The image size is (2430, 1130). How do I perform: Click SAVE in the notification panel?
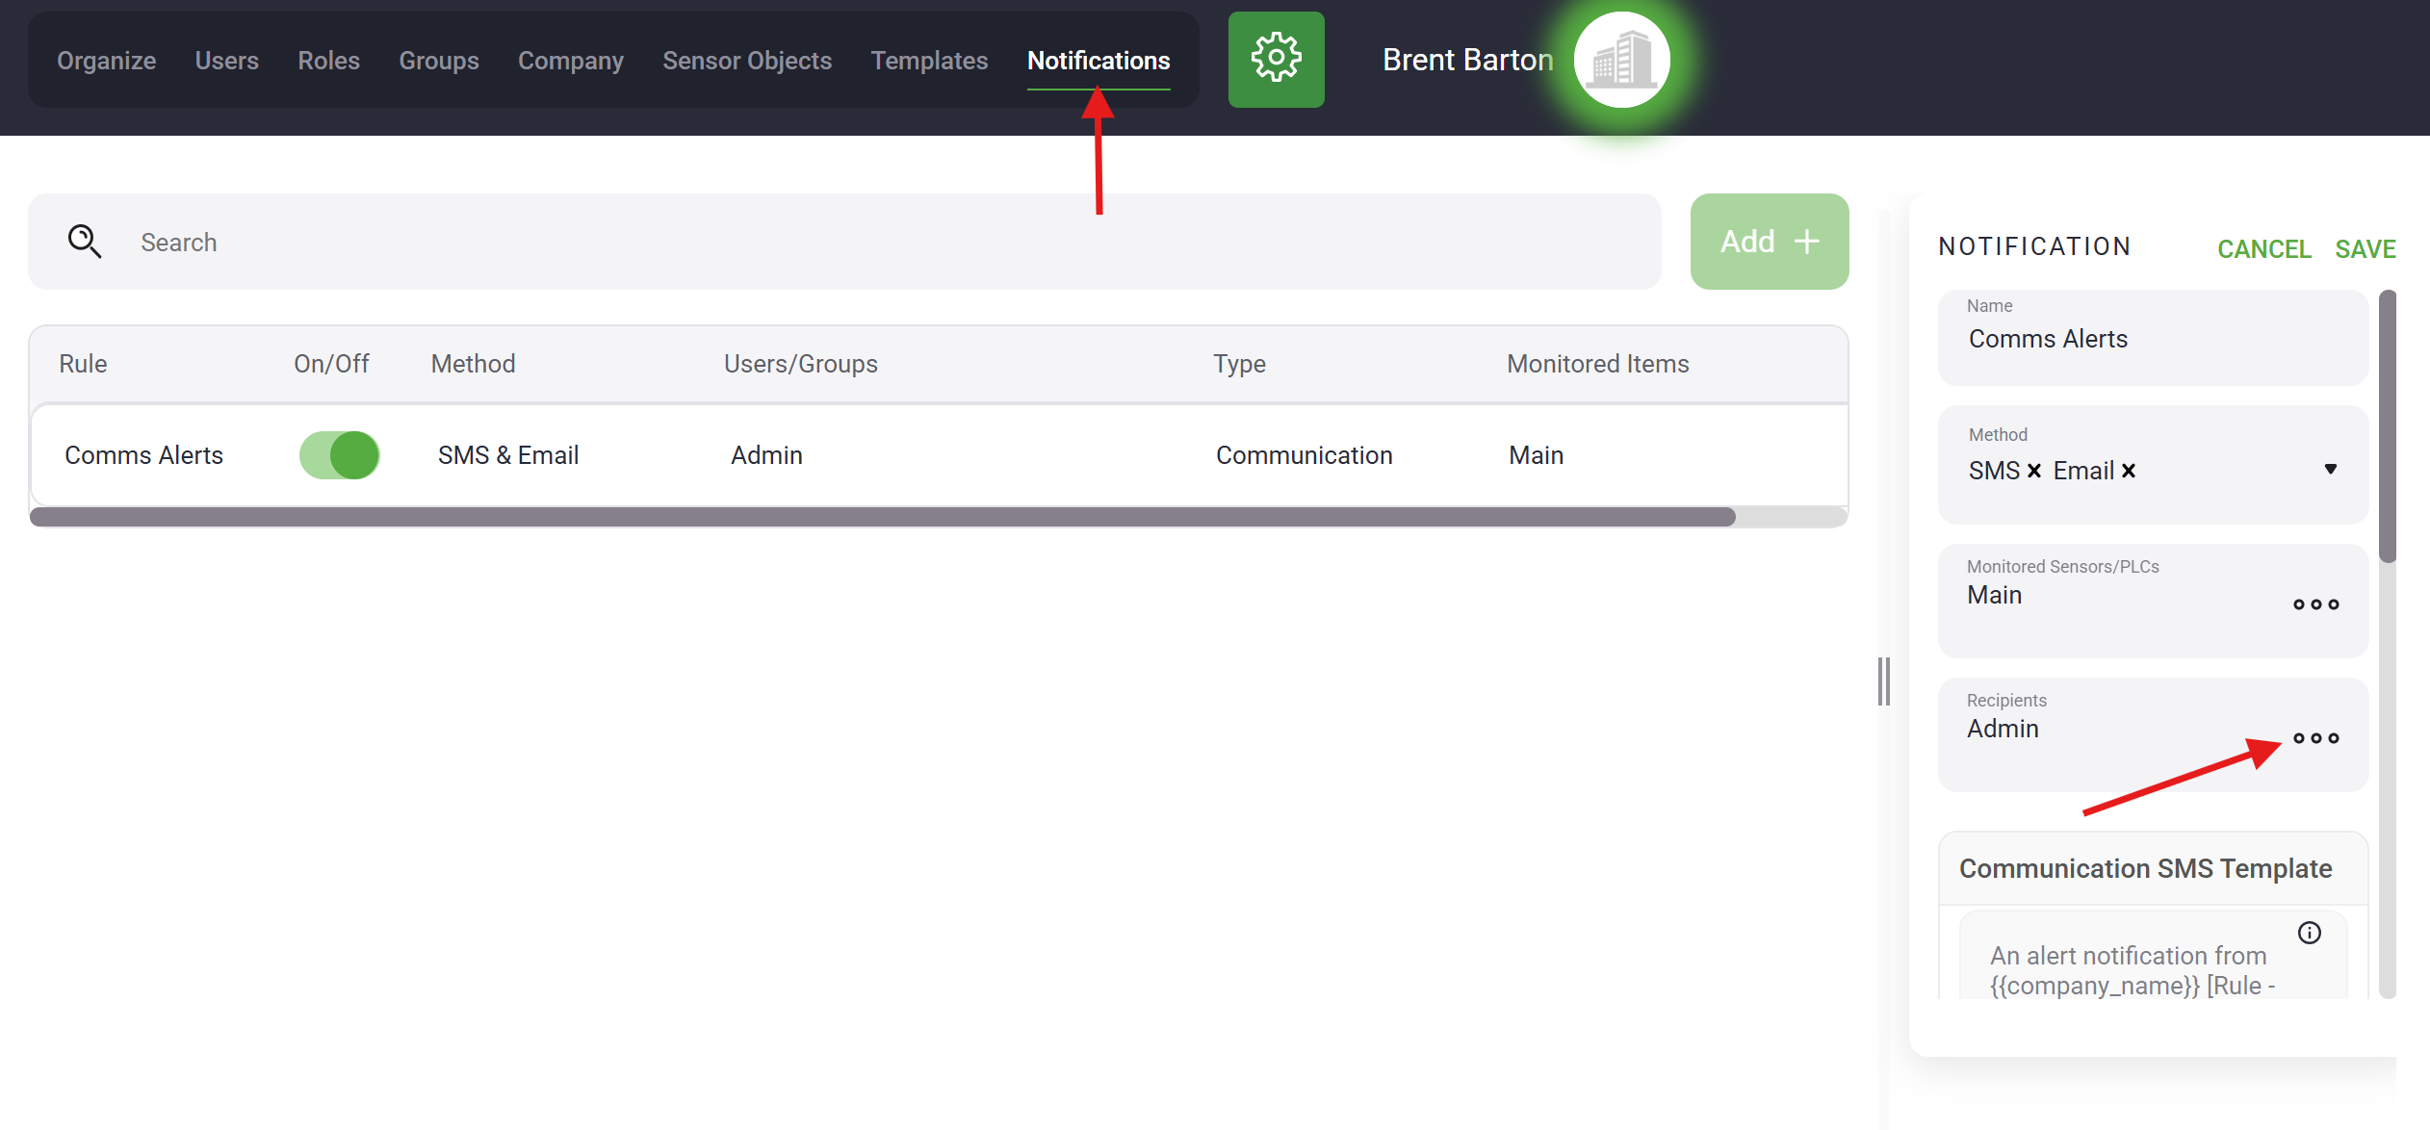point(2365,249)
